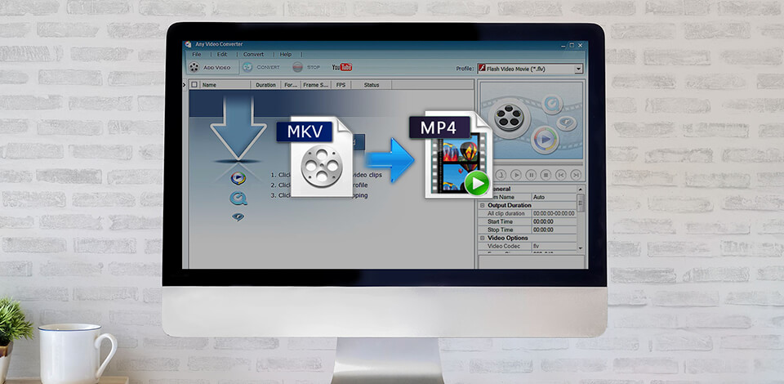Click the Video Codec flv value
This screenshot has height=384, width=784.
[554, 246]
